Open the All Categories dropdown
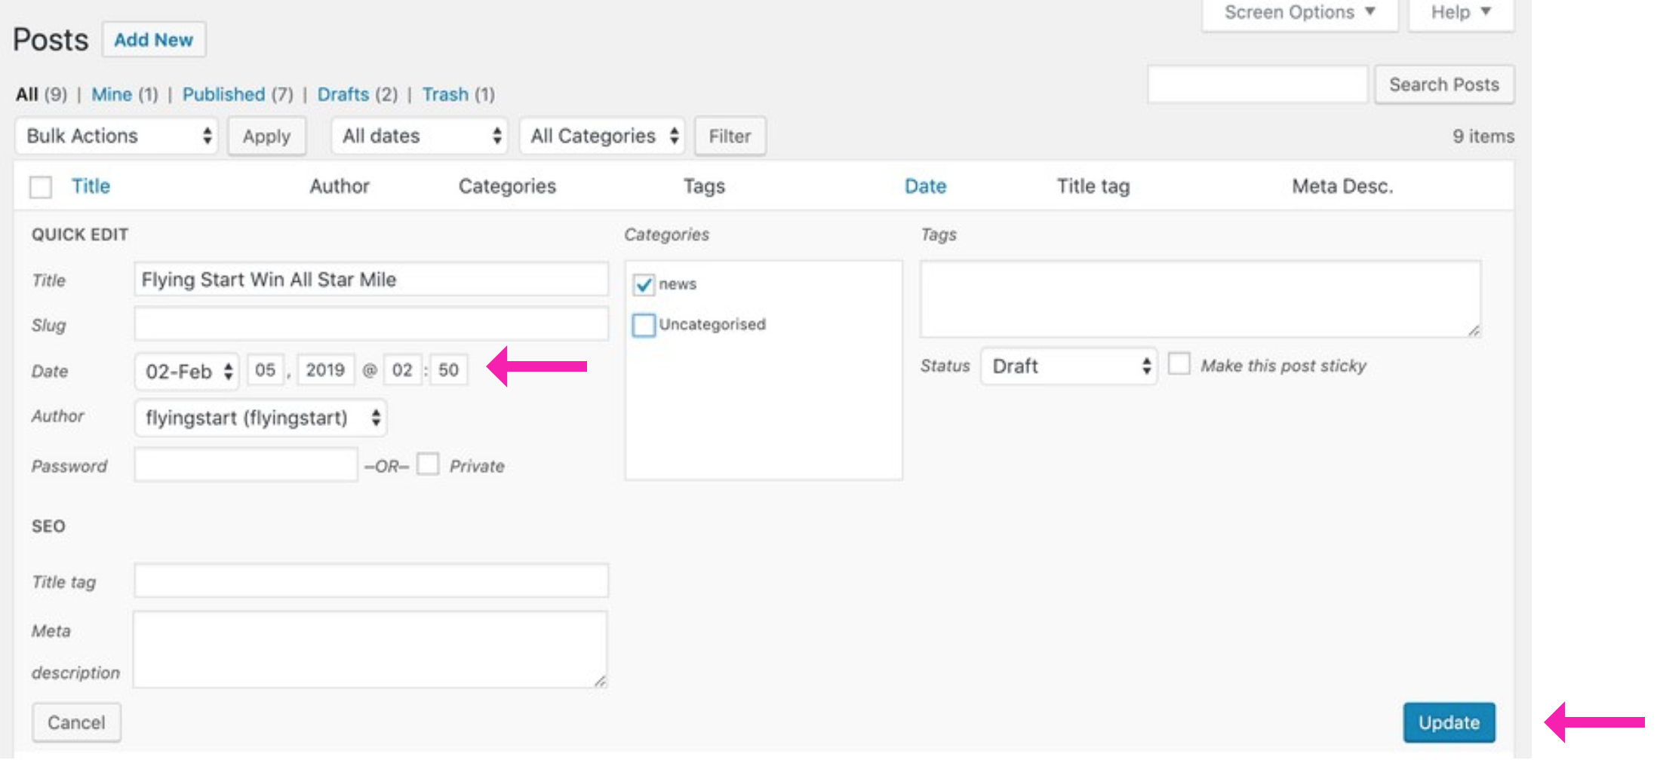The image size is (1660, 760). pos(602,136)
